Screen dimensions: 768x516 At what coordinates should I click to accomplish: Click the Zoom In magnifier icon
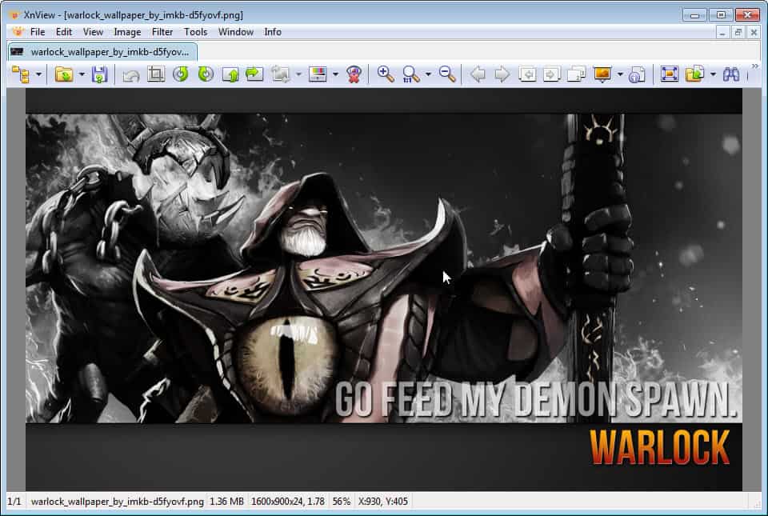pos(386,74)
